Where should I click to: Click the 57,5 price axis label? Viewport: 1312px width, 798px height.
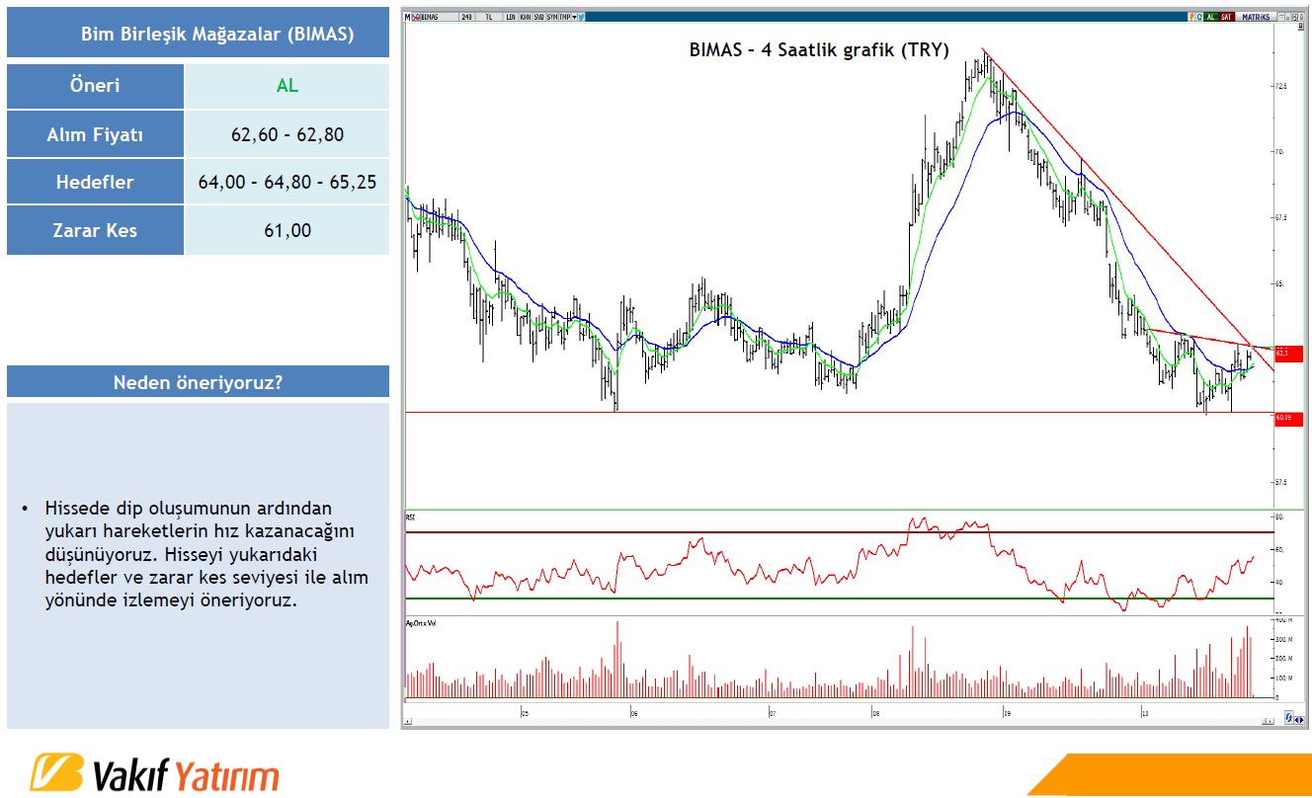[1281, 482]
